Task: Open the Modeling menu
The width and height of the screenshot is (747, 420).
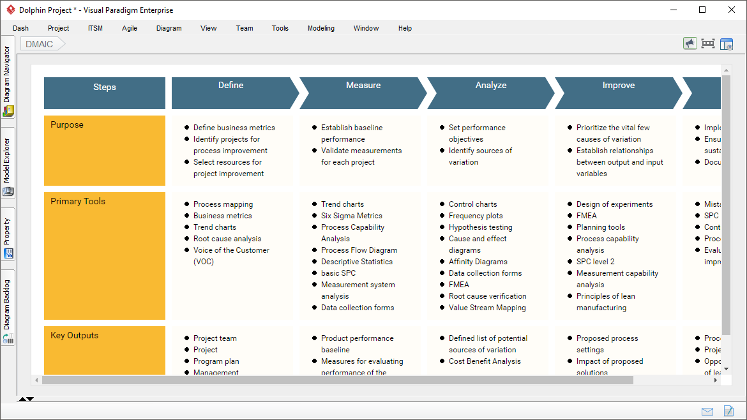Action: click(x=321, y=28)
